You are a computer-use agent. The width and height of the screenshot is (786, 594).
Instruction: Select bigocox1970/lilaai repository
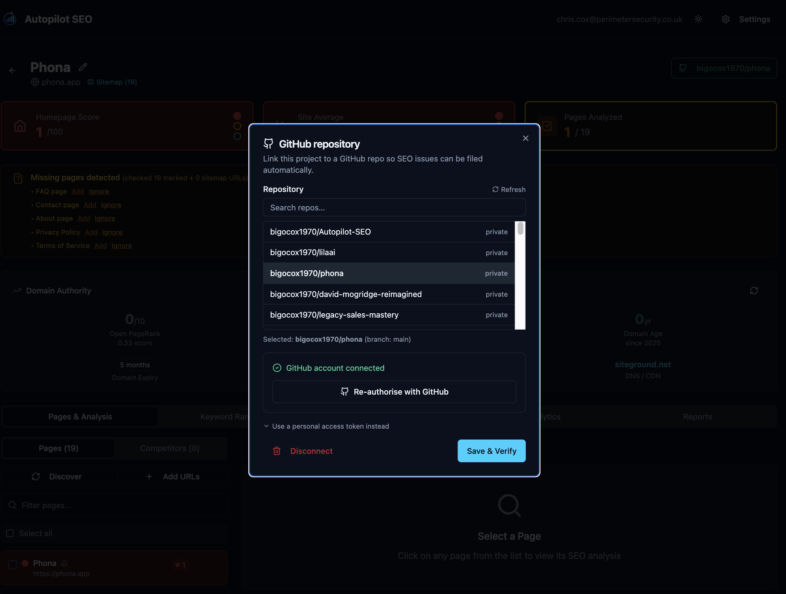389,253
